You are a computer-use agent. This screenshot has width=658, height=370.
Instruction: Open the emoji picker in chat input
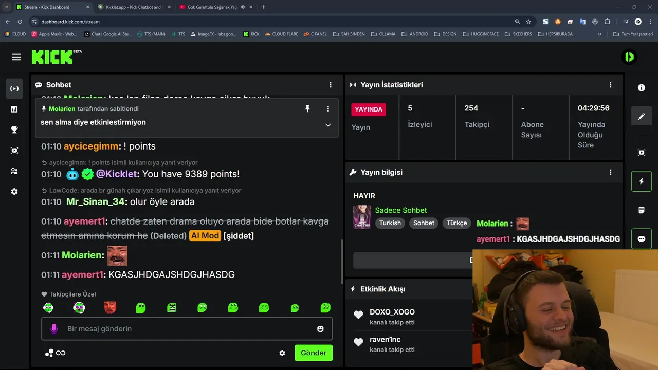click(320, 329)
